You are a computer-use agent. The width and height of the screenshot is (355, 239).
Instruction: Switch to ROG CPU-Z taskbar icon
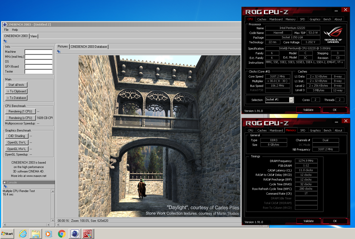(87, 234)
